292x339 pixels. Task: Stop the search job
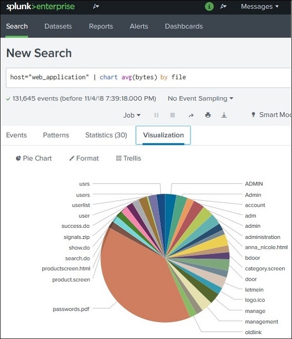pyautogui.click(x=172, y=115)
